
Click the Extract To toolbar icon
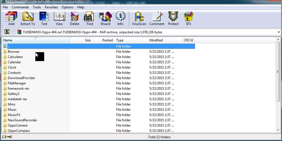click(28, 19)
